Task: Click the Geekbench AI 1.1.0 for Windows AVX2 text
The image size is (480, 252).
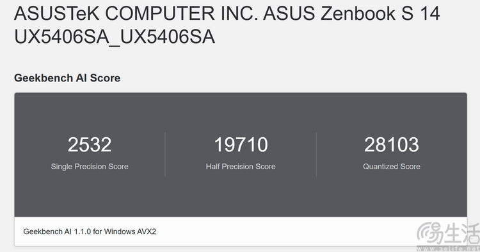Action: 90,231
